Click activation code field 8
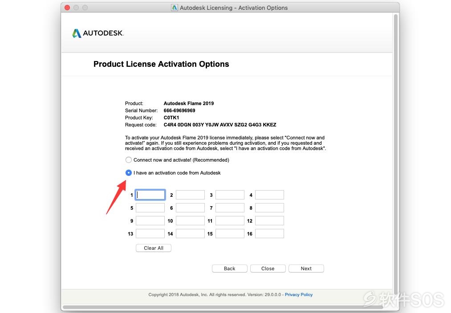This screenshot has height=313, width=451. point(269,208)
